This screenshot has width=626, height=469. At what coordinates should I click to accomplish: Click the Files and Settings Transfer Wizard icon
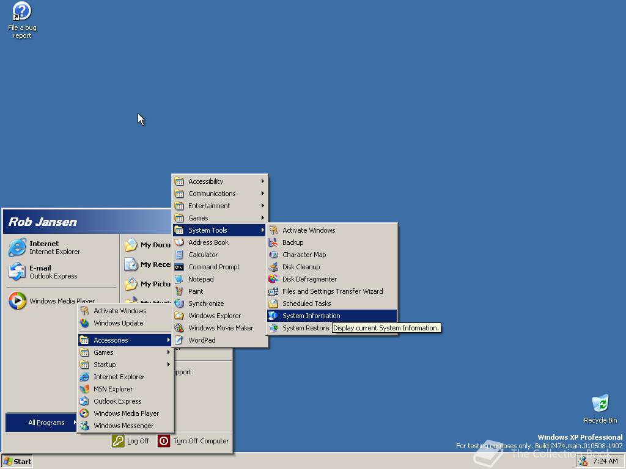click(273, 291)
